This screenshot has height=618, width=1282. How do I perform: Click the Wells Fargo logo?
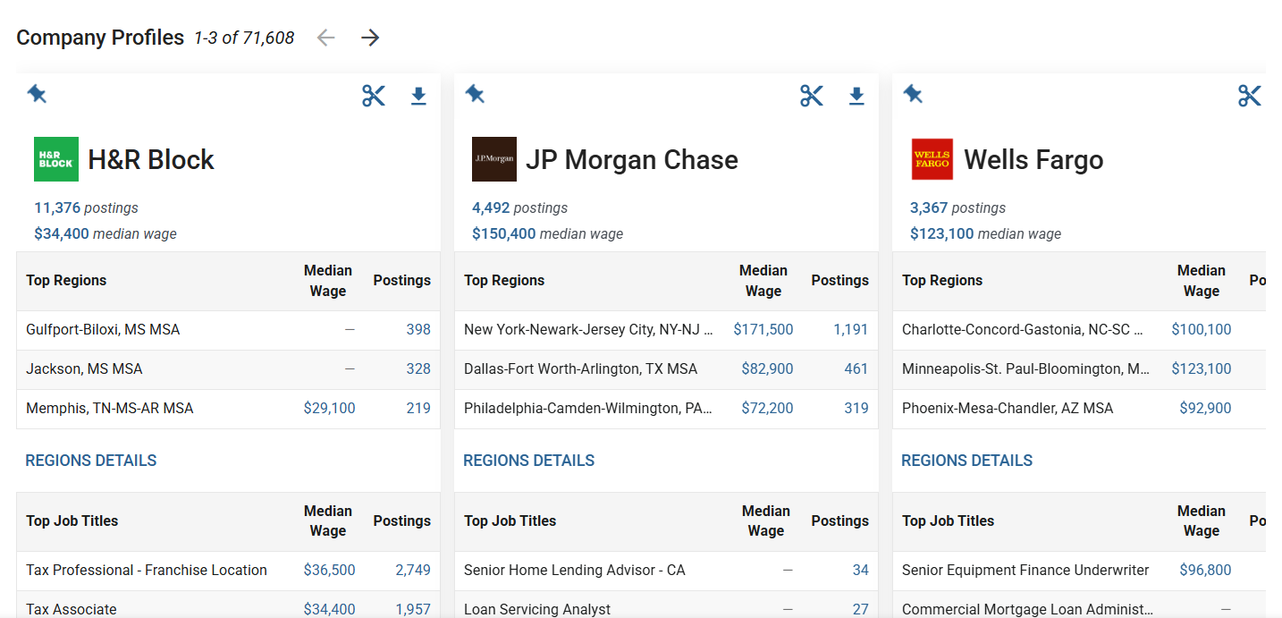tap(932, 159)
